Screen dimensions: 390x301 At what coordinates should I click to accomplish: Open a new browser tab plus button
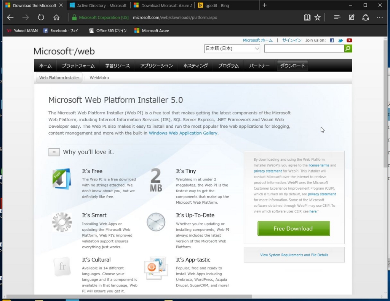[x=265, y=5]
